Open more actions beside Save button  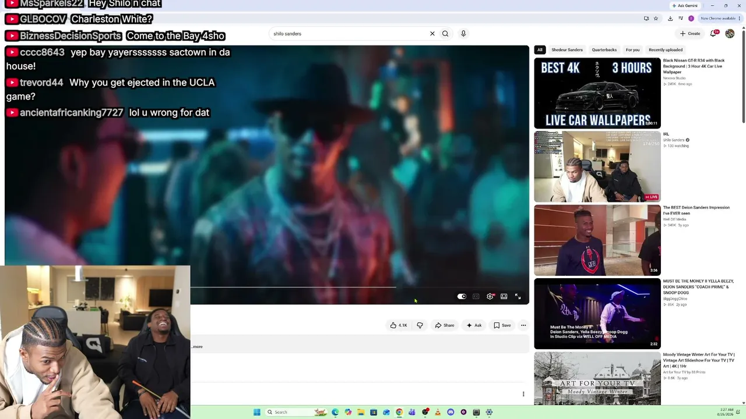point(523,325)
